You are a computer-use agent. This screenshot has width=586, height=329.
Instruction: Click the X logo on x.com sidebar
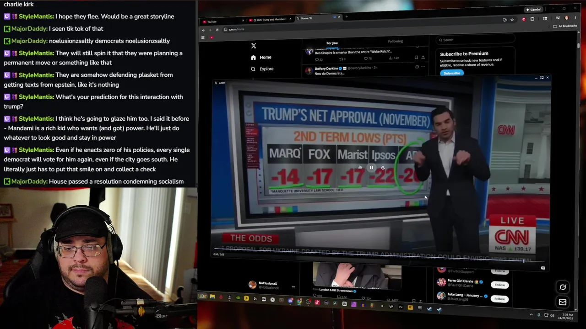point(254,46)
